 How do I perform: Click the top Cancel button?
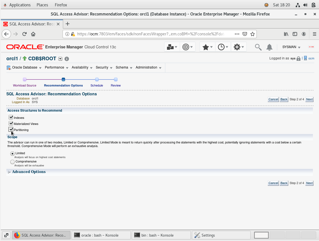coord(273,99)
